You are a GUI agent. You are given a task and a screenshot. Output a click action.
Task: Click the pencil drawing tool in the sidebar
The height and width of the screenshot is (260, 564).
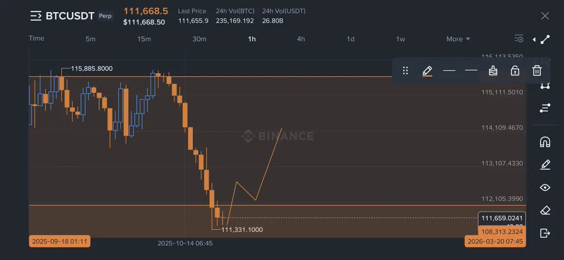[x=545, y=164]
